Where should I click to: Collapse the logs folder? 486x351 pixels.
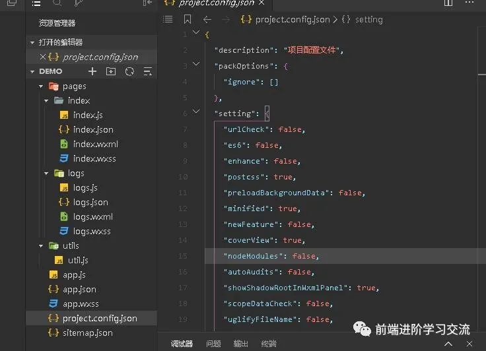coord(46,174)
